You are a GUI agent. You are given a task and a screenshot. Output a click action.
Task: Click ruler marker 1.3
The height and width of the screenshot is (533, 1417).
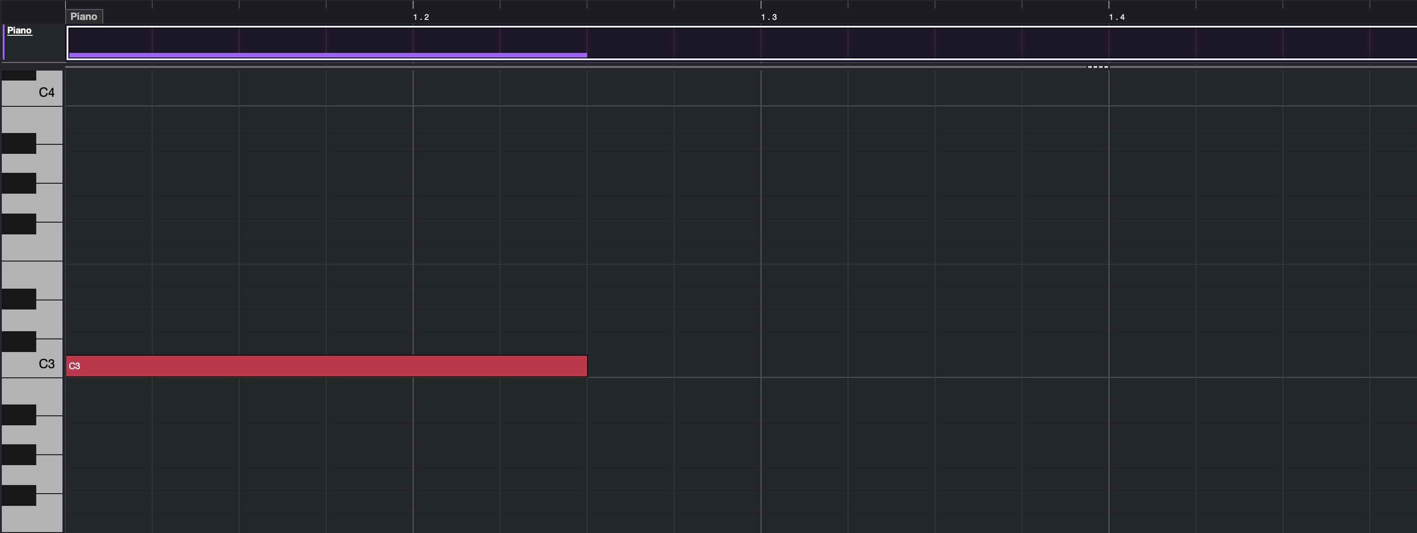[768, 17]
